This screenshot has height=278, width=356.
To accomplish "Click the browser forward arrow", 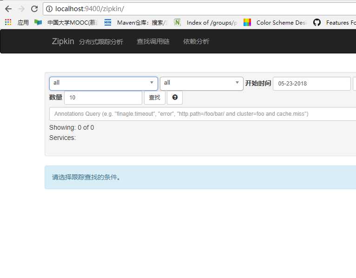I will pyautogui.click(x=21, y=9).
